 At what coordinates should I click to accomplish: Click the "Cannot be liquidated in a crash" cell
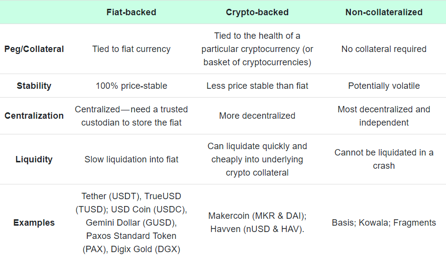point(384,159)
